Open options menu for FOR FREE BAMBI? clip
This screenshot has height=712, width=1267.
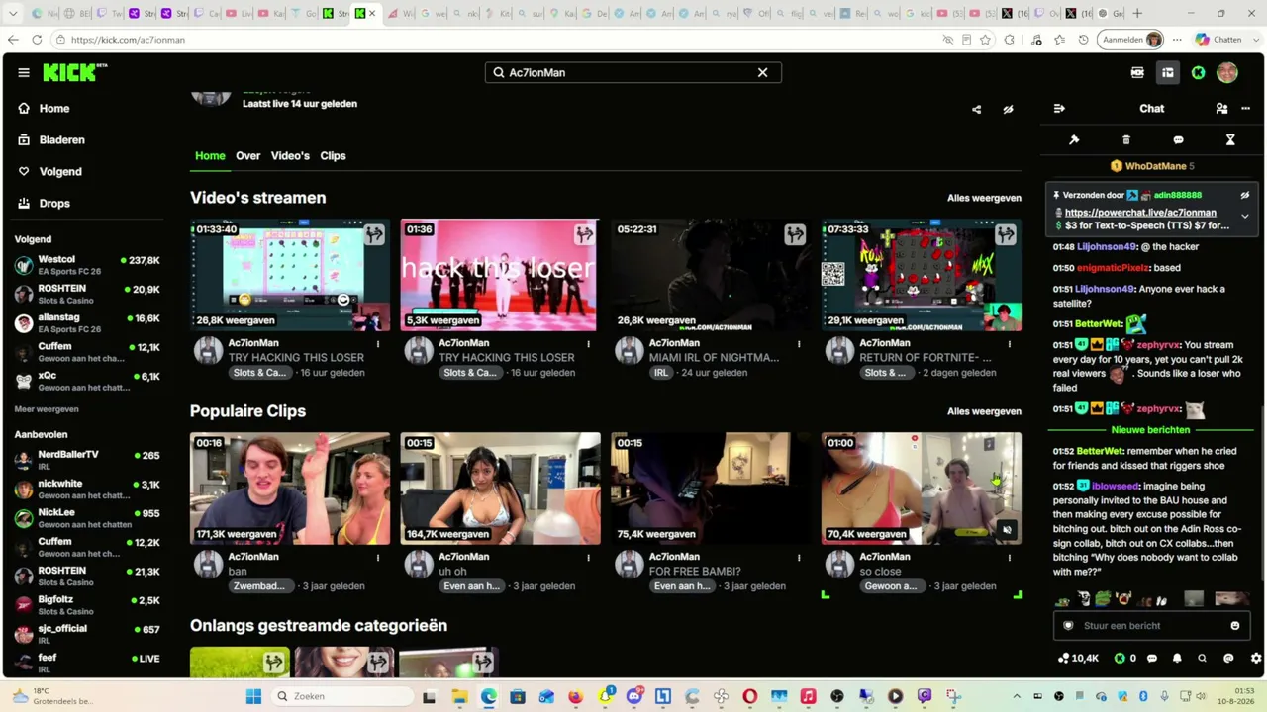[799, 558]
